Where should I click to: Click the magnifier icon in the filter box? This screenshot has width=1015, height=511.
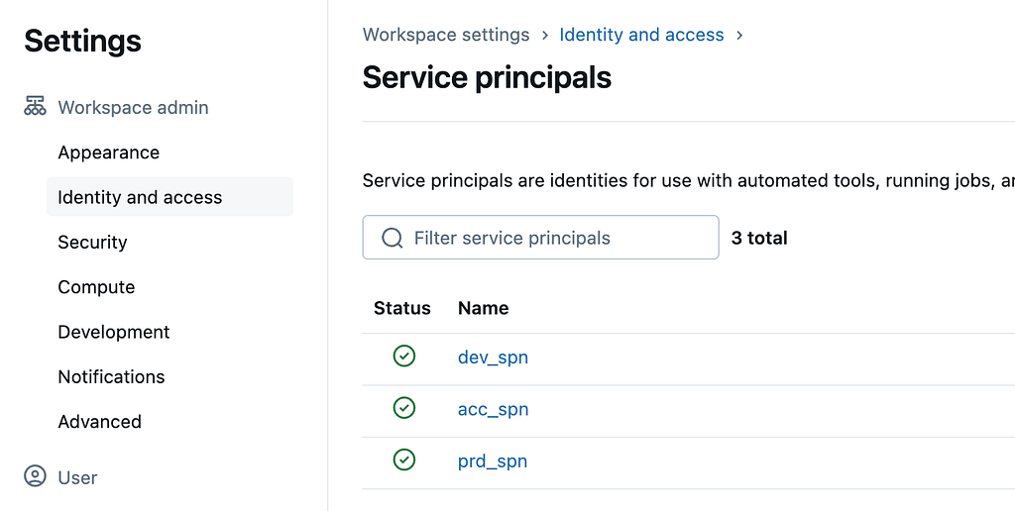[x=393, y=238]
